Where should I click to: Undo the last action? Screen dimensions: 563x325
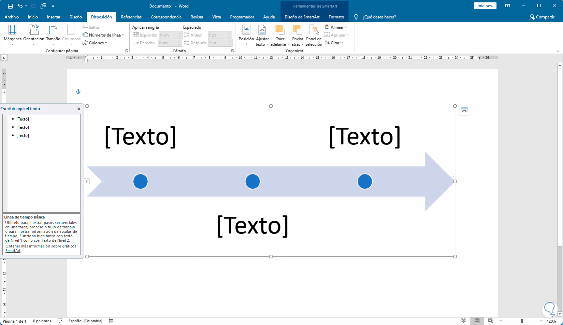point(20,6)
